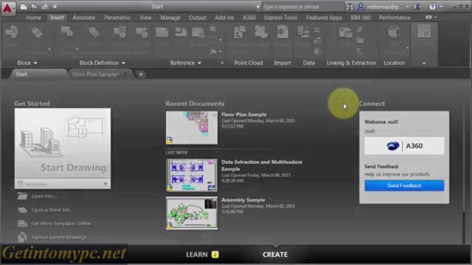Click the Open Files link
Viewport: 472px width, 265px height.
44,196
